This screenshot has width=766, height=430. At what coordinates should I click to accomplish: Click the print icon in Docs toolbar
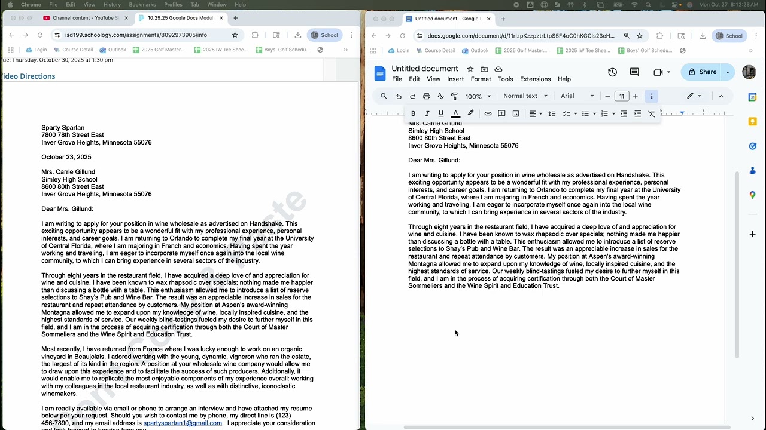pyautogui.click(x=427, y=96)
